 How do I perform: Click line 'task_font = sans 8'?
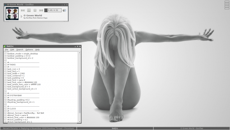[16, 80]
